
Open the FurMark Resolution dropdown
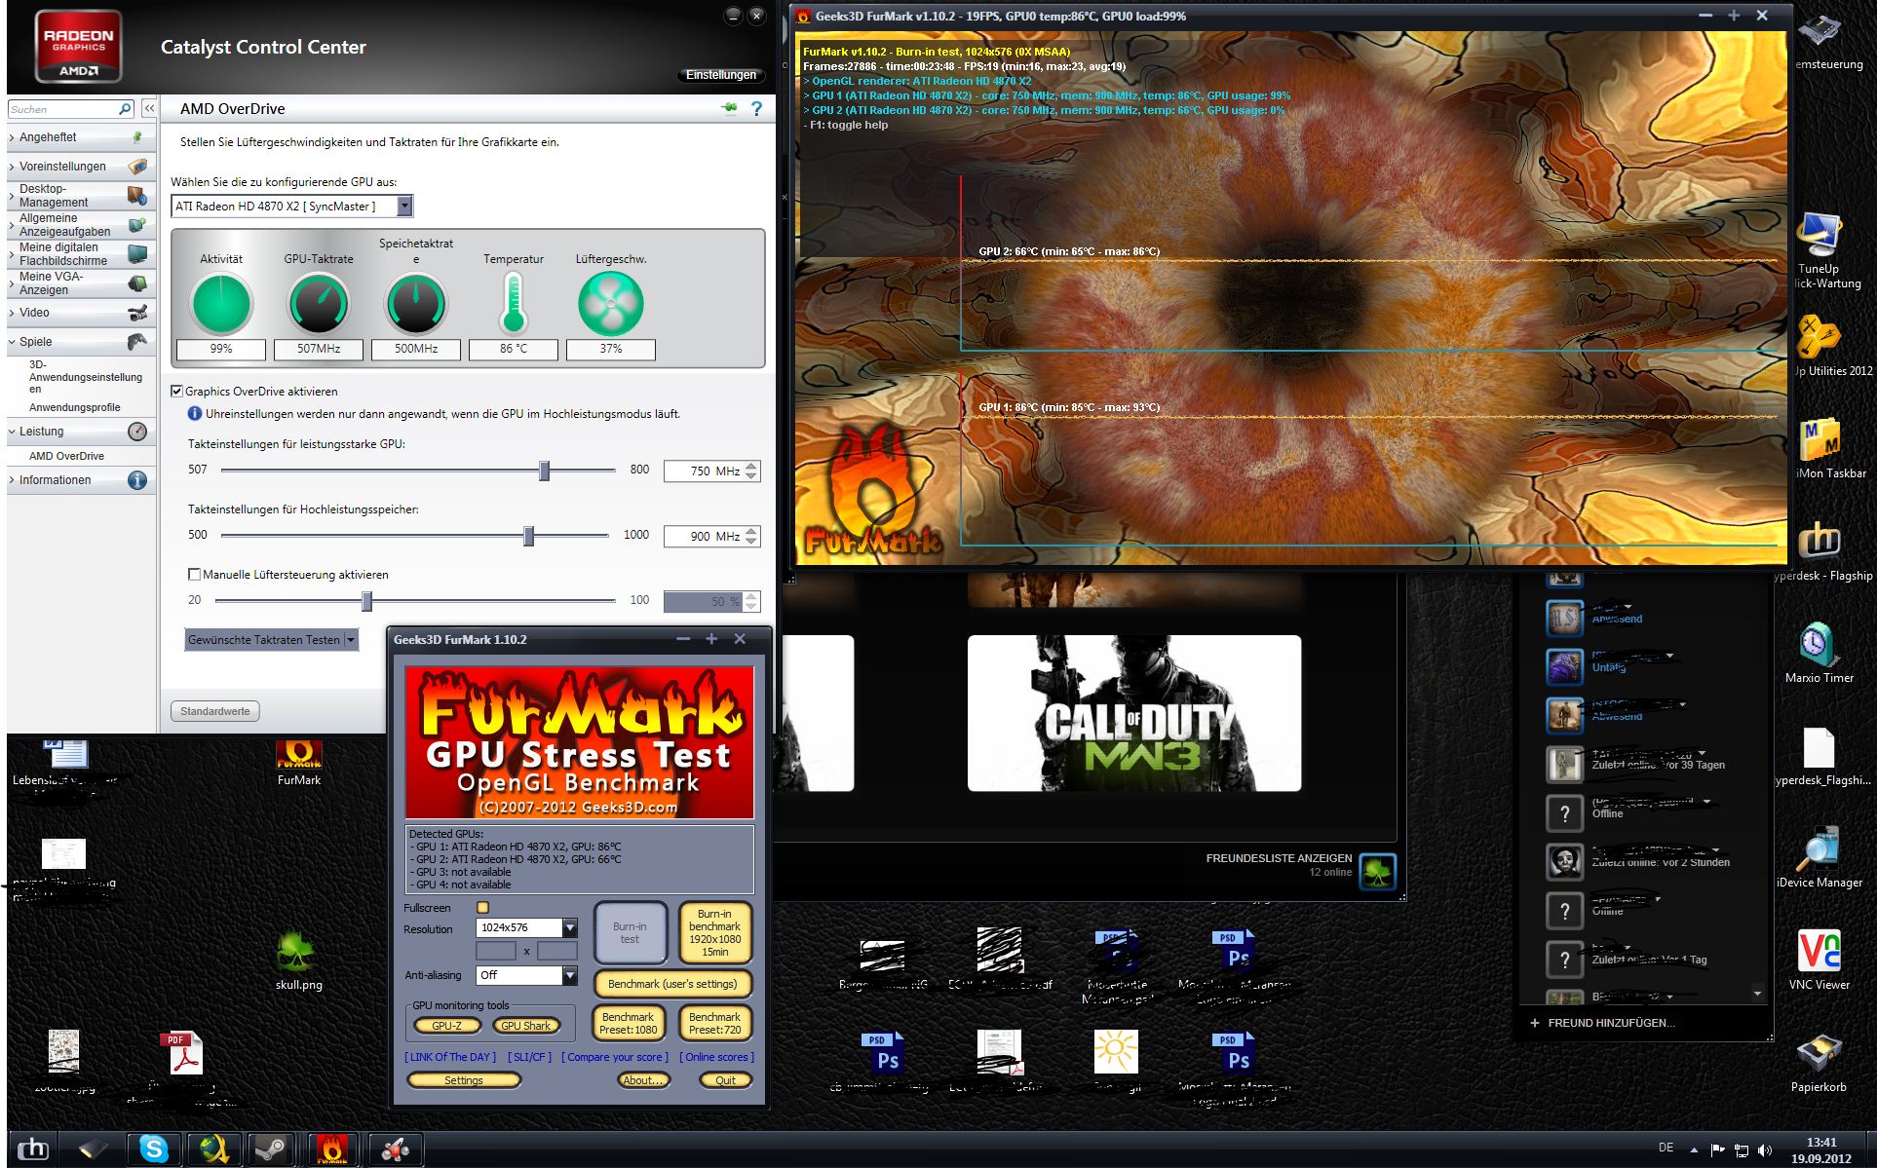(570, 928)
